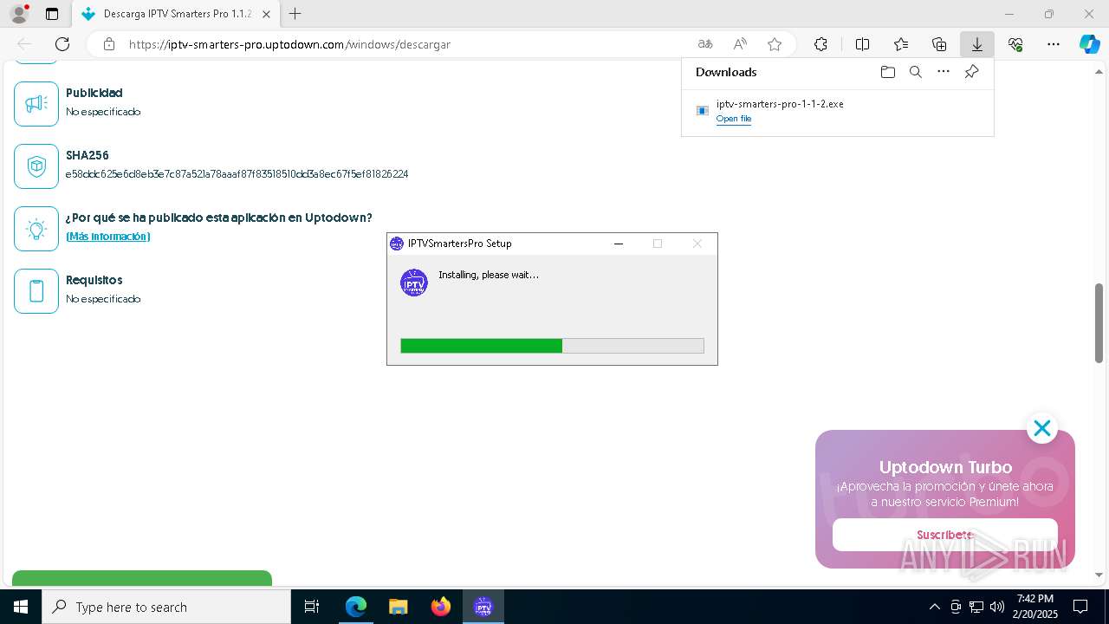Viewport: 1109px width, 624px height.
Task: Open File Explorer from the taskbar
Action: 398,607
